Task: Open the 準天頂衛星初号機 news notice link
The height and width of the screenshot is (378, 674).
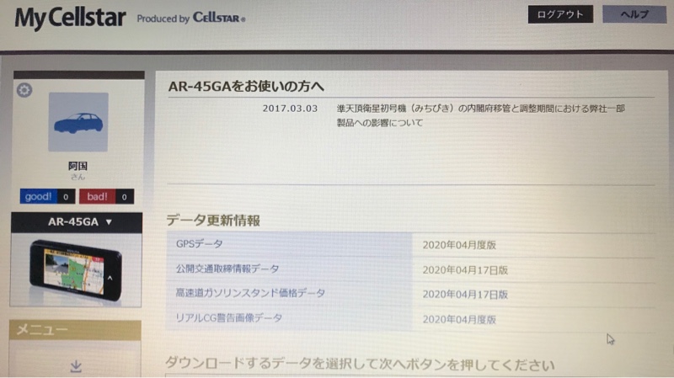Action: [480, 115]
